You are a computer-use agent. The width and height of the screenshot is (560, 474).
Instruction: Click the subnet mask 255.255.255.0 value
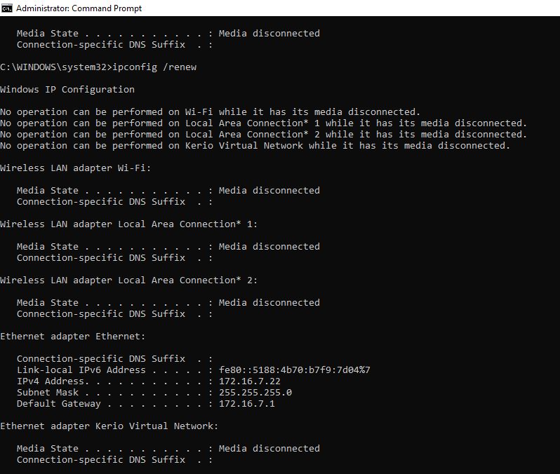pos(255,393)
